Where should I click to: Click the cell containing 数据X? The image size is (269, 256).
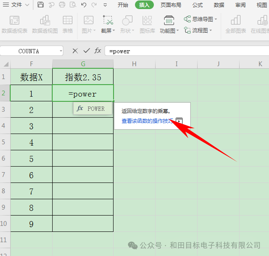coord(32,76)
